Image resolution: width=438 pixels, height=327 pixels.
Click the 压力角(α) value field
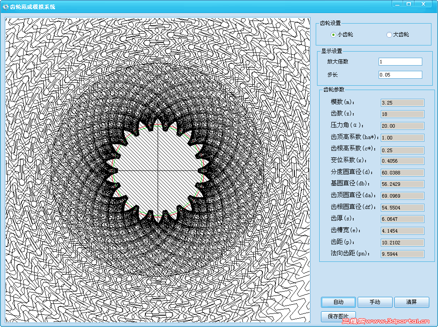click(x=403, y=126)
